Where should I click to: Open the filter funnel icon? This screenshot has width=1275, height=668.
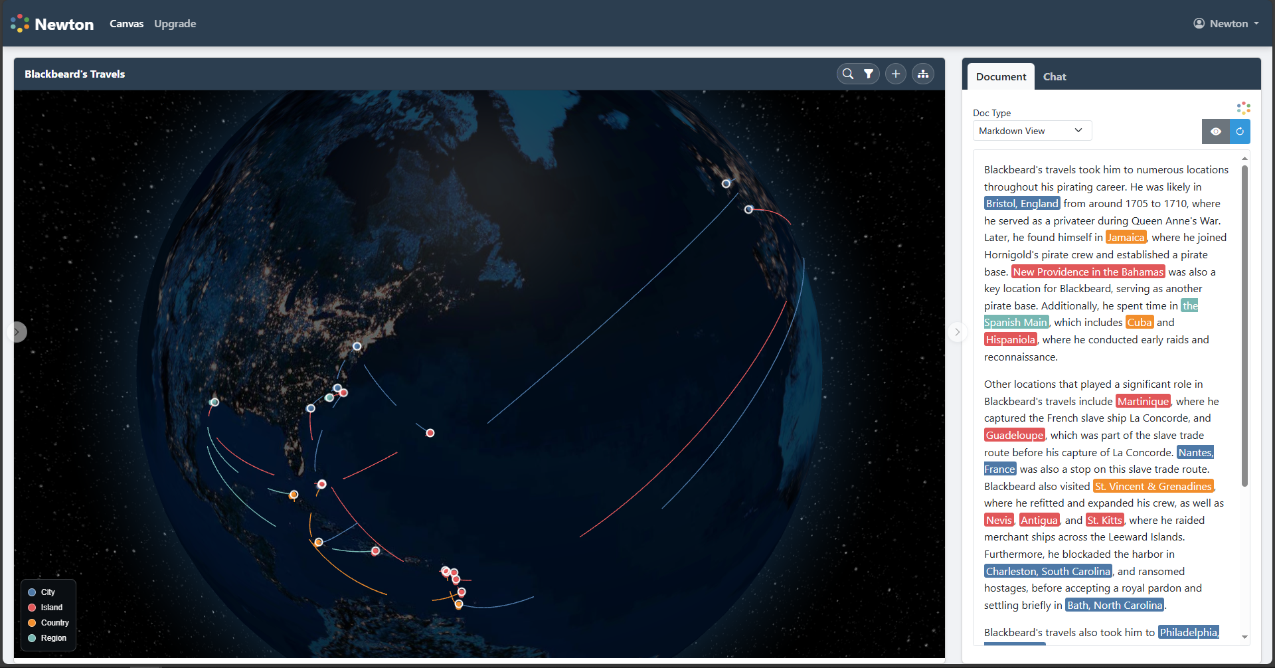pyautogui.click(x=869, y=74)
